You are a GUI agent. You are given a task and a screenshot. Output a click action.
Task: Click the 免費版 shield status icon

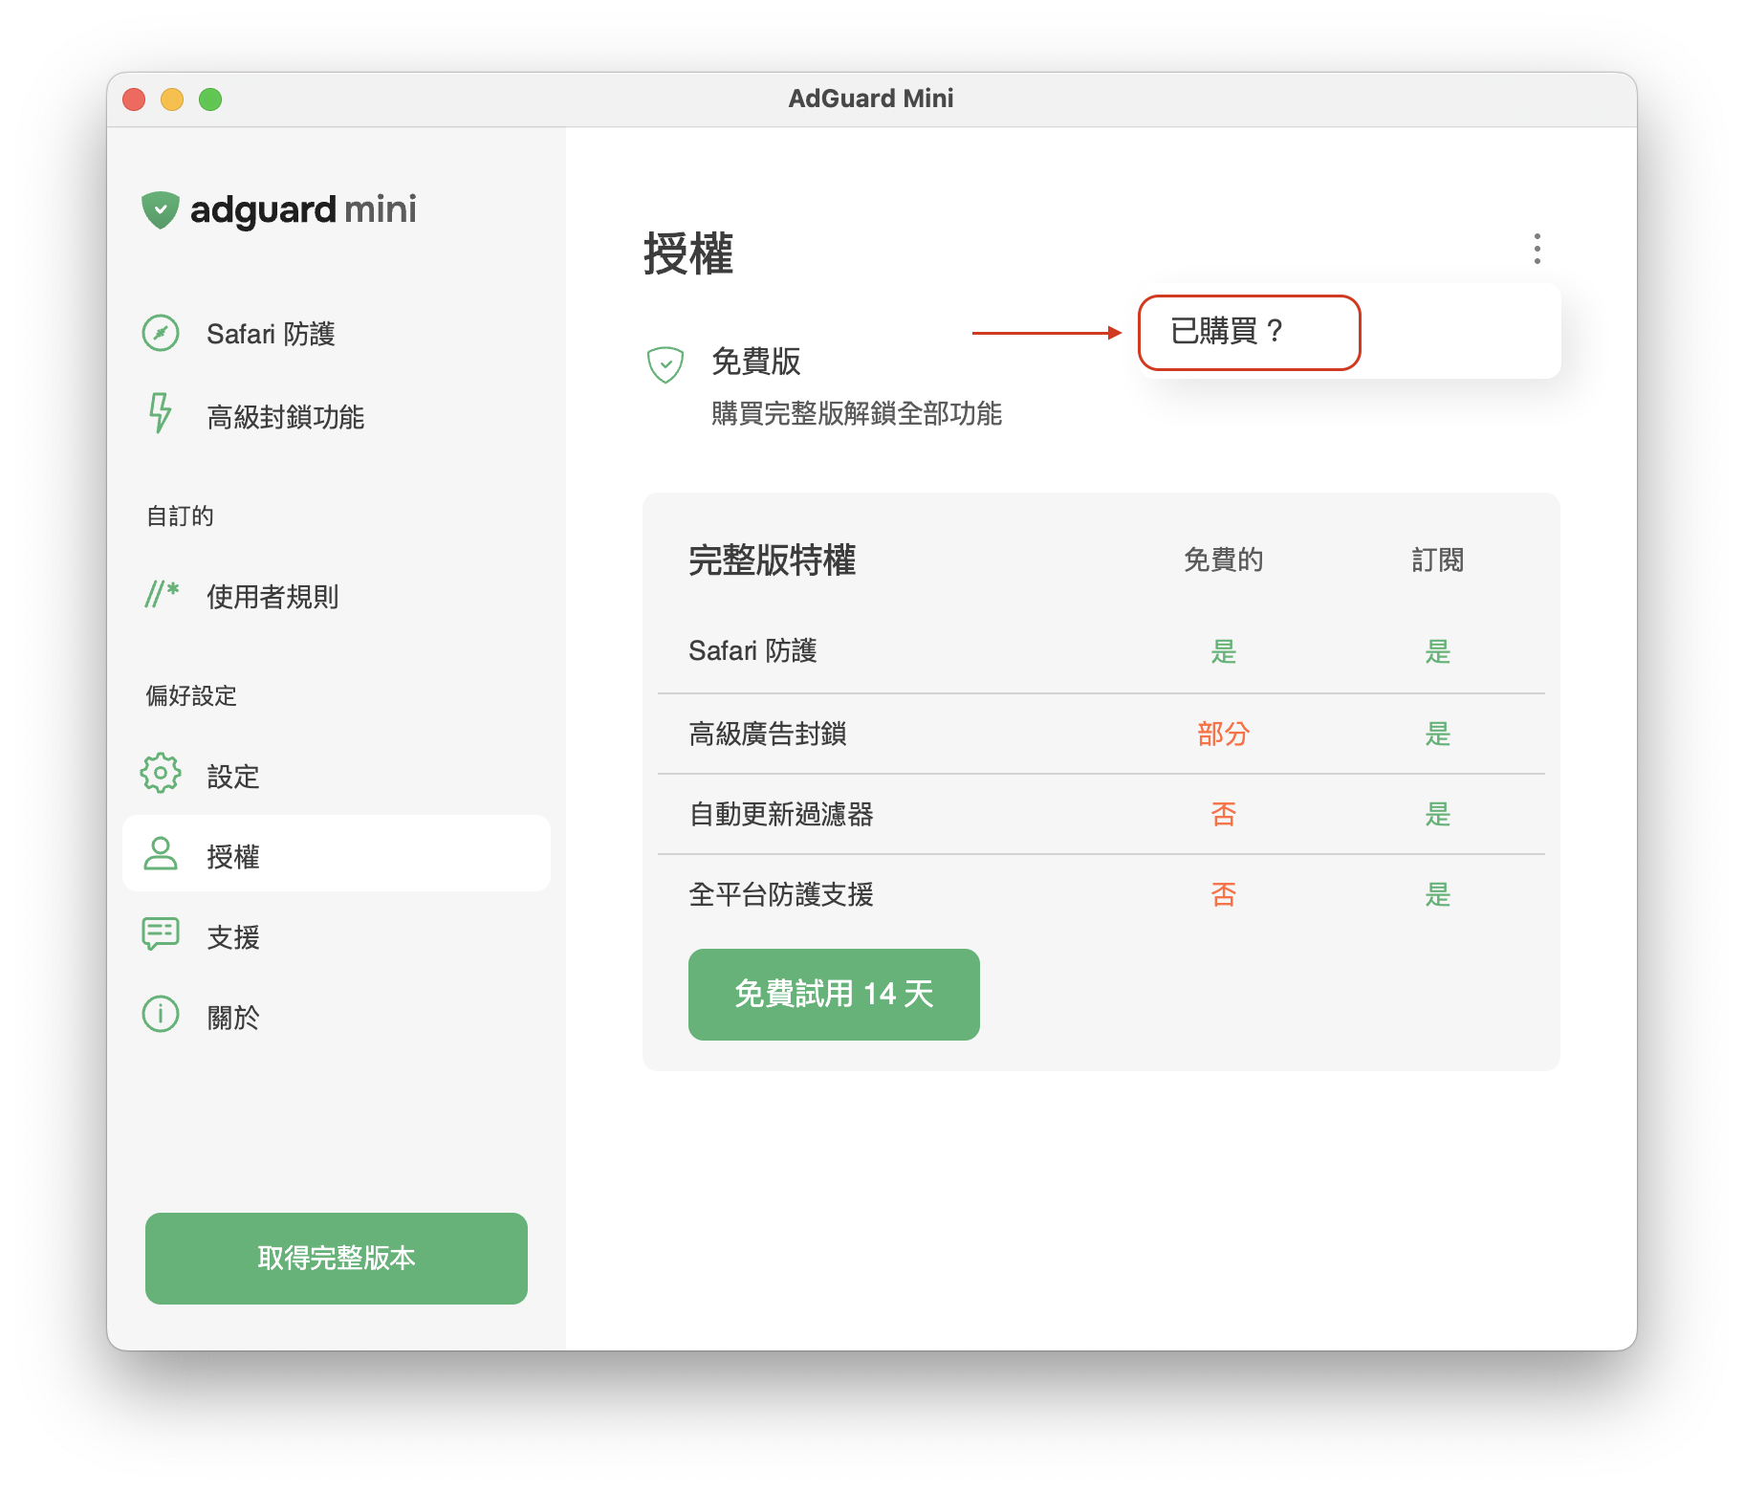(665, 364)
